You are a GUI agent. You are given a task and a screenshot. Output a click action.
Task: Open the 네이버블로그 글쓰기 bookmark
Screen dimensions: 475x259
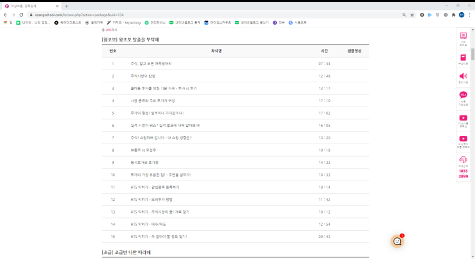point(252,23)
